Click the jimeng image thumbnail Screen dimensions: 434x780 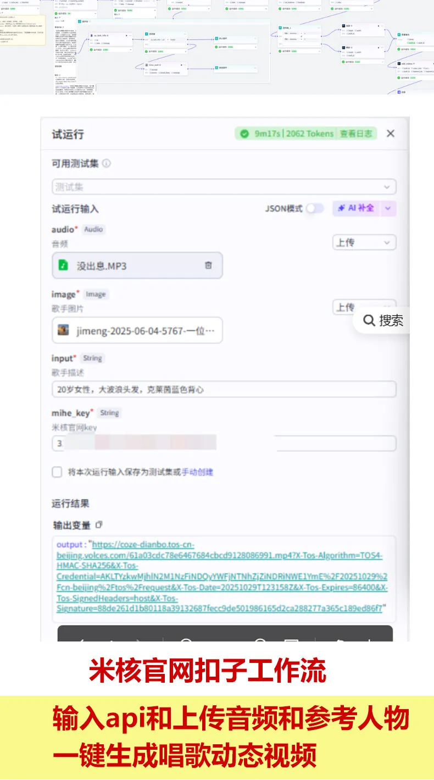click(64, 330)
